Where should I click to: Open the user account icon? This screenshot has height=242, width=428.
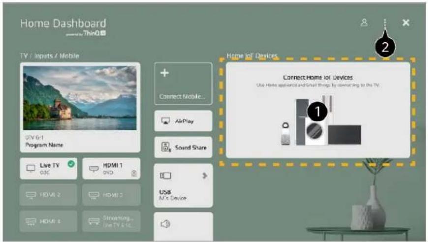click(364, 22)
